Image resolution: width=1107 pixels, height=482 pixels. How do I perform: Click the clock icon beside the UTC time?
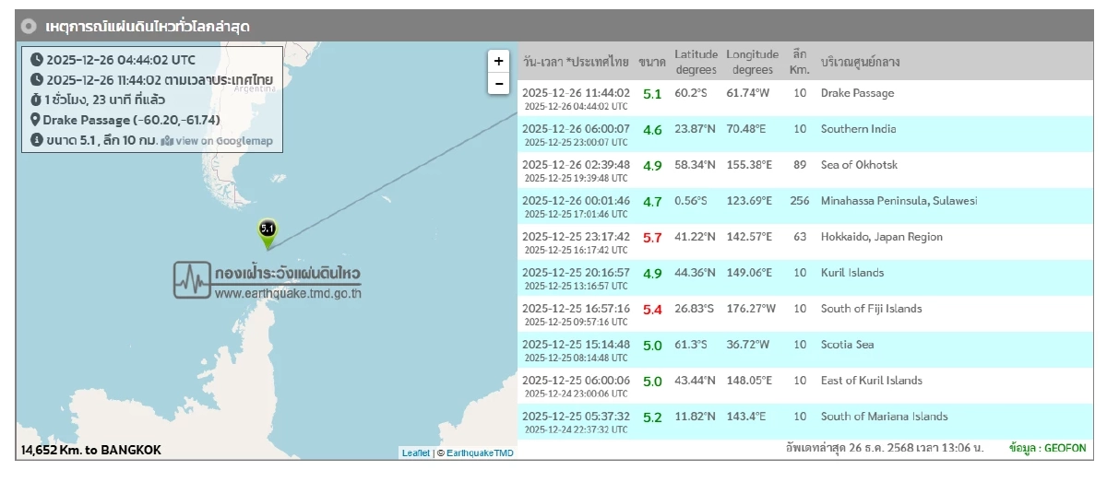(36, 58)
